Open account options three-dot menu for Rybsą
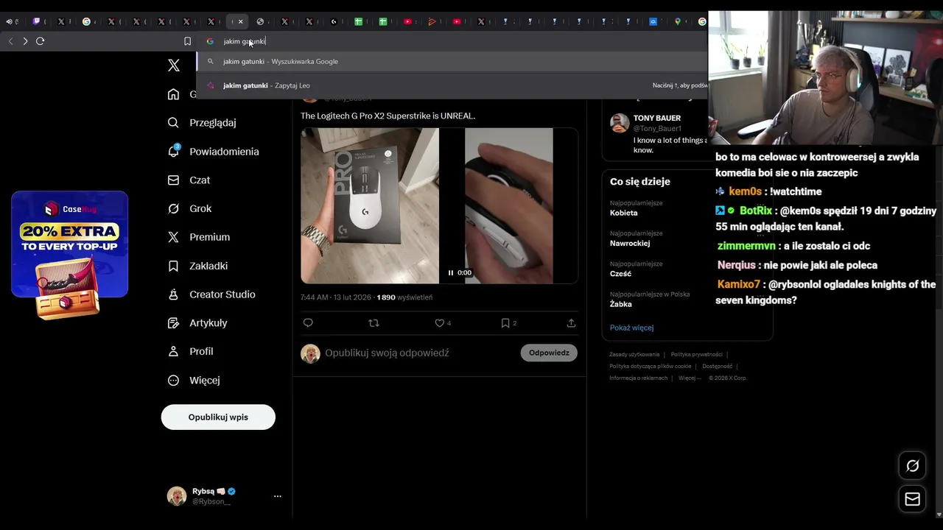Screen dimensions: 943x530 click(x=278, y=496)
